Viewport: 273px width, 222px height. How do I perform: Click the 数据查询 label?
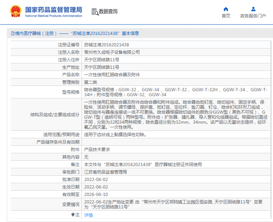(108, 11)
